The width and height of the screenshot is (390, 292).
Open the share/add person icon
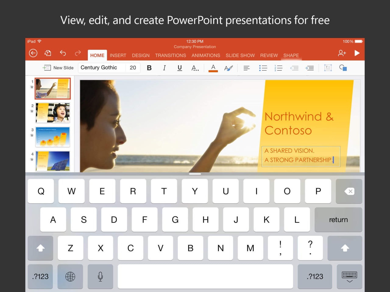coord(342,53)
